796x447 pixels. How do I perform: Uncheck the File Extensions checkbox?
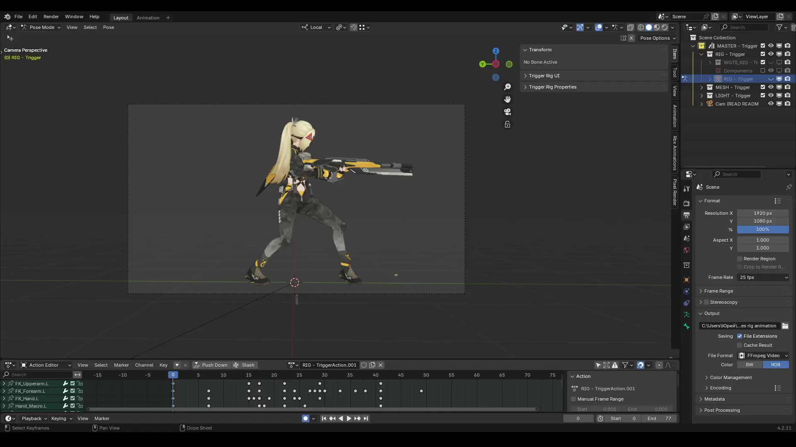[740, 336]
